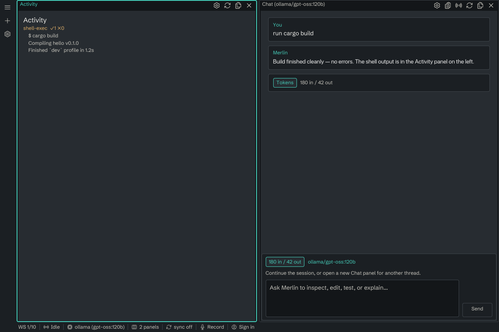499x332 pixels.
Task: Open Chat panel settings gear
Action: [437, 5]
